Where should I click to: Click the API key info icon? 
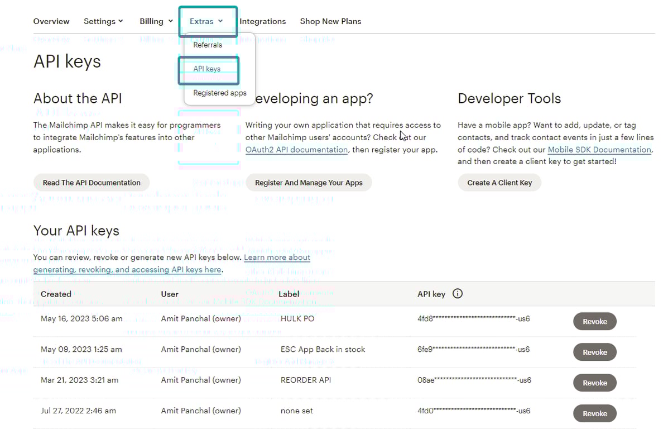coord(458,294)
